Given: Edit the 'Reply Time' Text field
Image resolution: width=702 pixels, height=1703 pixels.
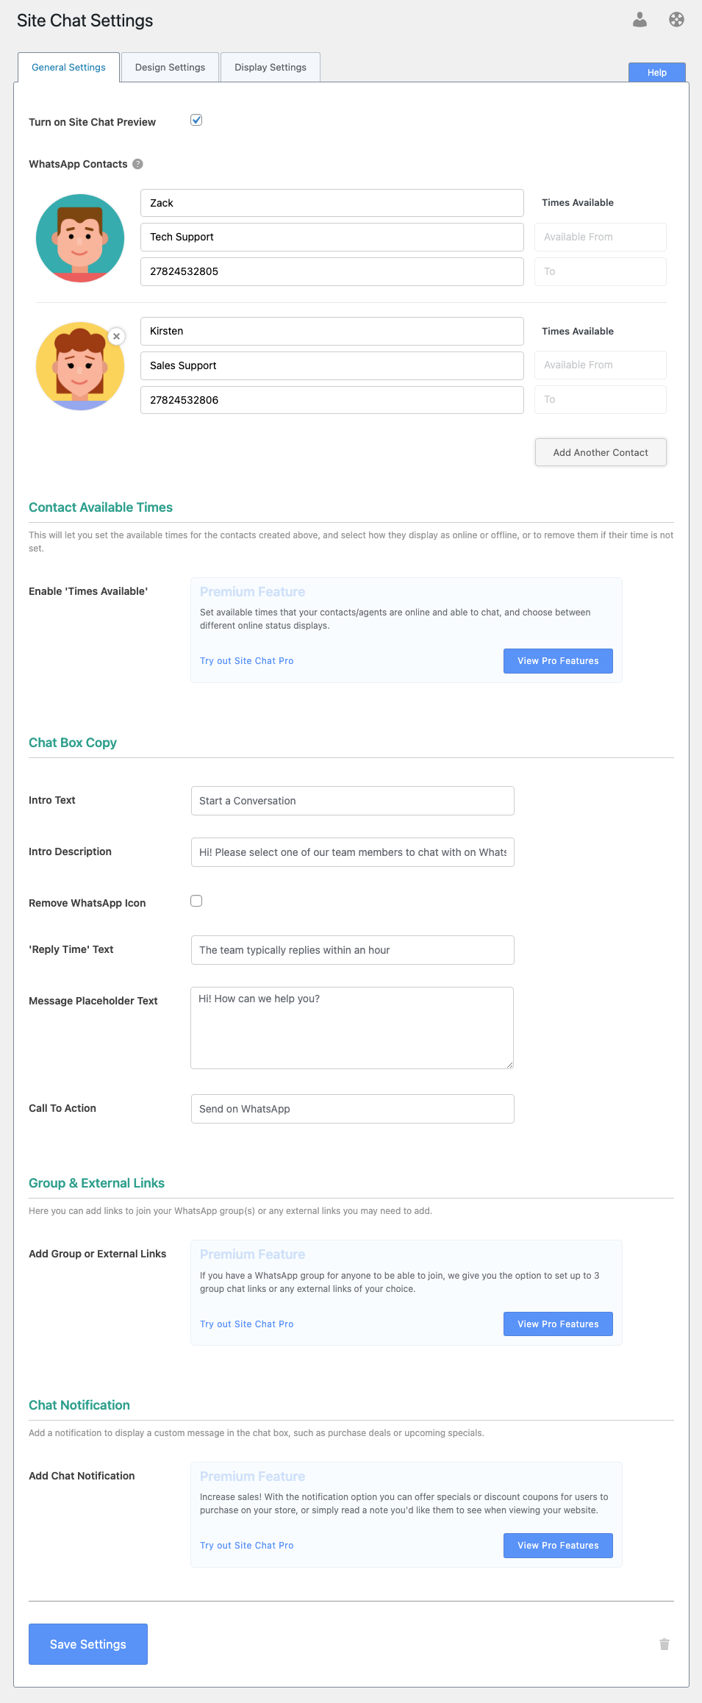Looking at the screenshot, I should coord(352,950).
